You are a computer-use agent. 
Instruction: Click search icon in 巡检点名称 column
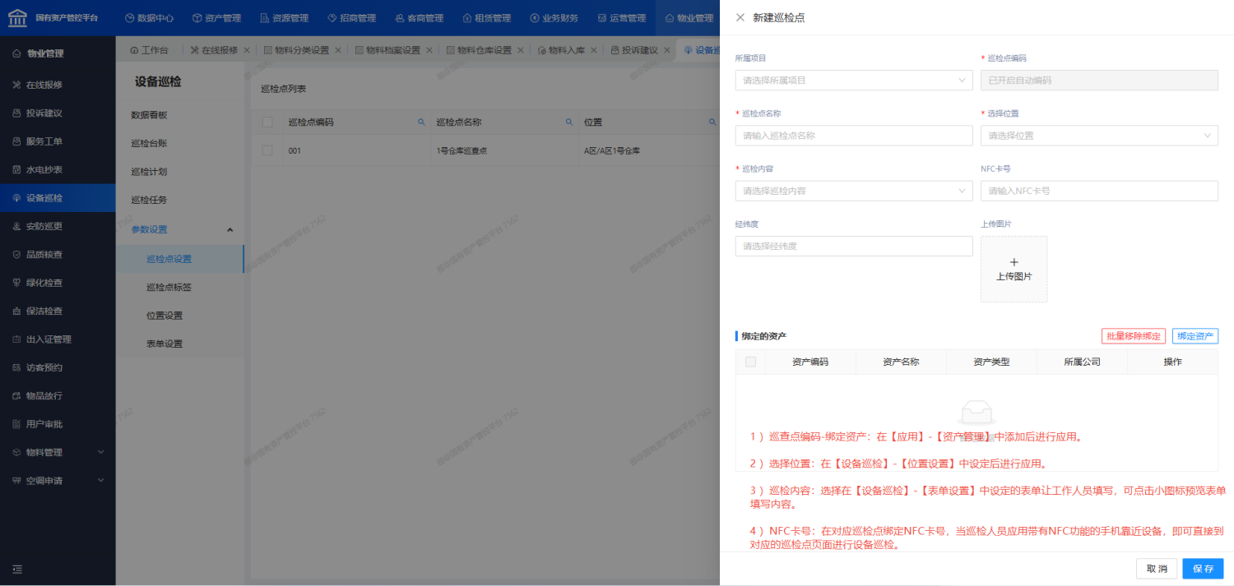(x=568, y=122)
